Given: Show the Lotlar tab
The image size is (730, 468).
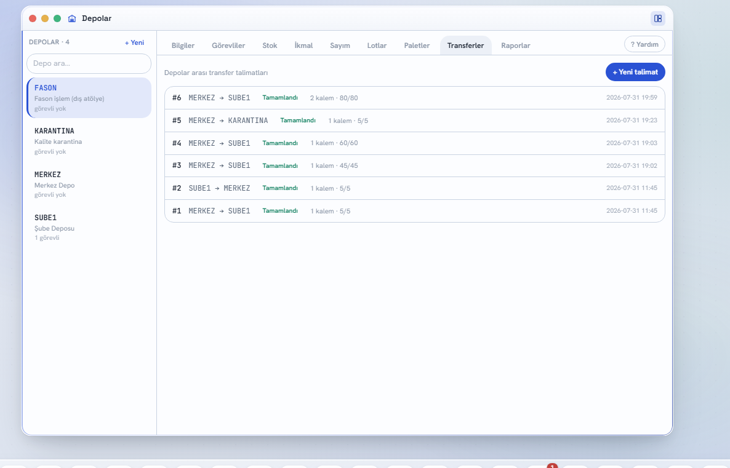Looking at the screenshot, I should click(377, 46).
